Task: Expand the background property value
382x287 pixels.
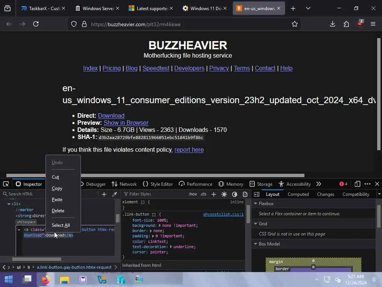Action: coord(160,225)
